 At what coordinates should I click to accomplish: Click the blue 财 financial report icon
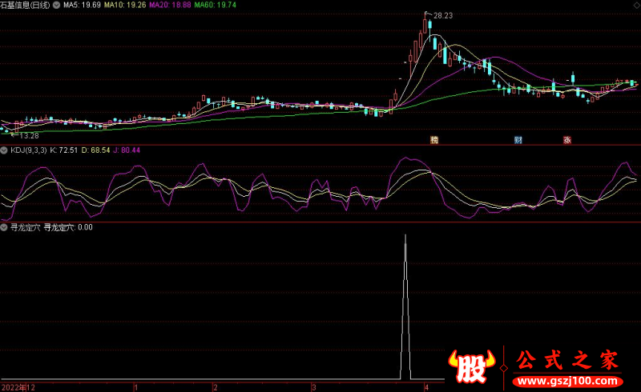pyautogui.click(x=518, y=139)
